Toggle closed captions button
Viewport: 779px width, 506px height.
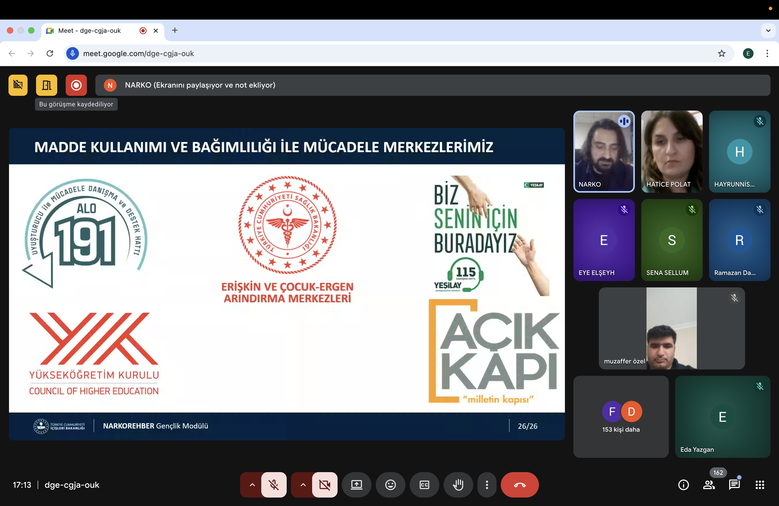click(x=424, y=485)
